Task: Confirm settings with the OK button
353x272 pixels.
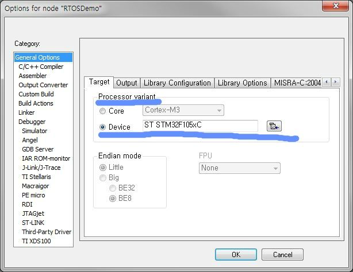Action: click(236, 254)
